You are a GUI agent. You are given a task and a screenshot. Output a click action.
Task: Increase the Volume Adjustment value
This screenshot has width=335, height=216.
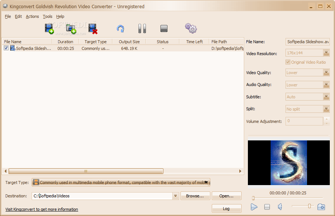[x=326, y=119]
